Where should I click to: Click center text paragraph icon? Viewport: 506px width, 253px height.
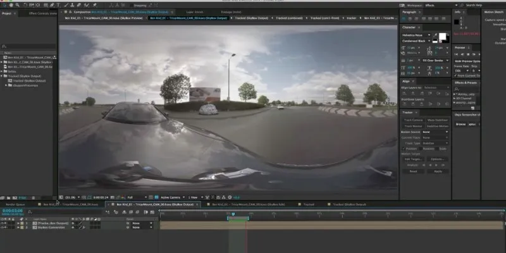pos(409,19)
